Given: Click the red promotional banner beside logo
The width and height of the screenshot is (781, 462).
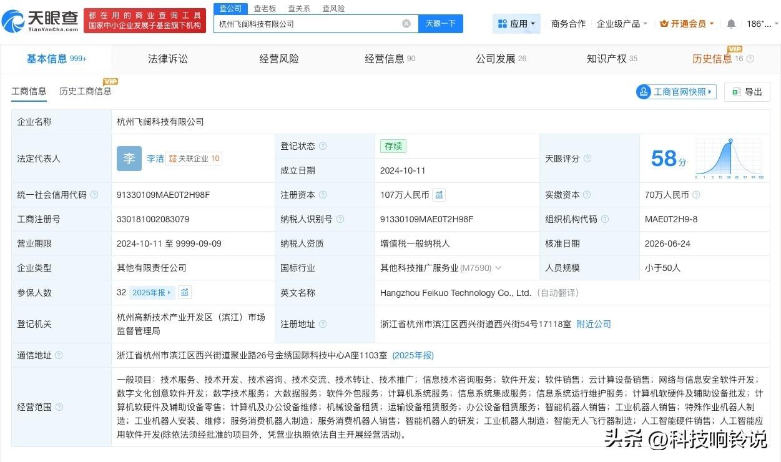Looking at the screenshot, I should pyautogui.click(x=145, y=21).
